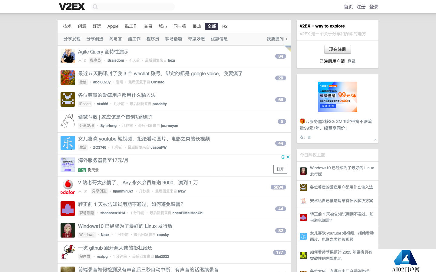Click 登录 in the top navigation
The height and width of the screenshot is (272, 436).
click(x=374, y=7)
